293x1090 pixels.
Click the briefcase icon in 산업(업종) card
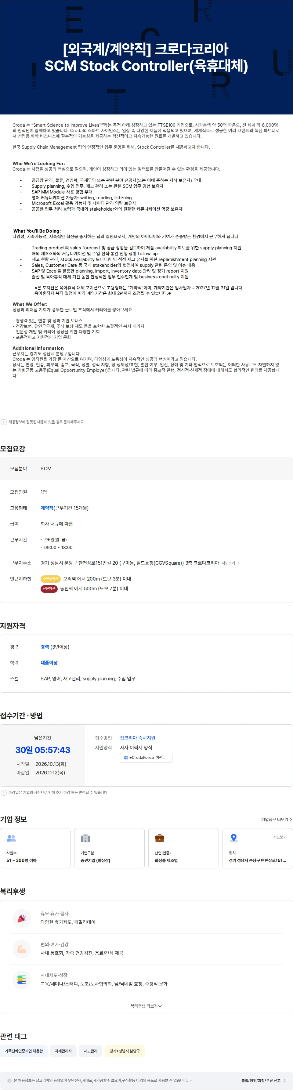(160, 838)
